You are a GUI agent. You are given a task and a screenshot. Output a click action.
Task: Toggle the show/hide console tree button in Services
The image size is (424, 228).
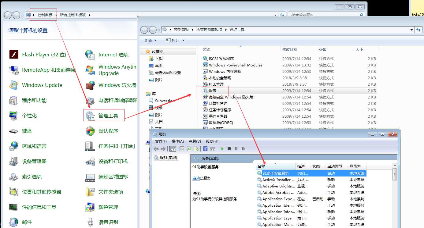173,149
